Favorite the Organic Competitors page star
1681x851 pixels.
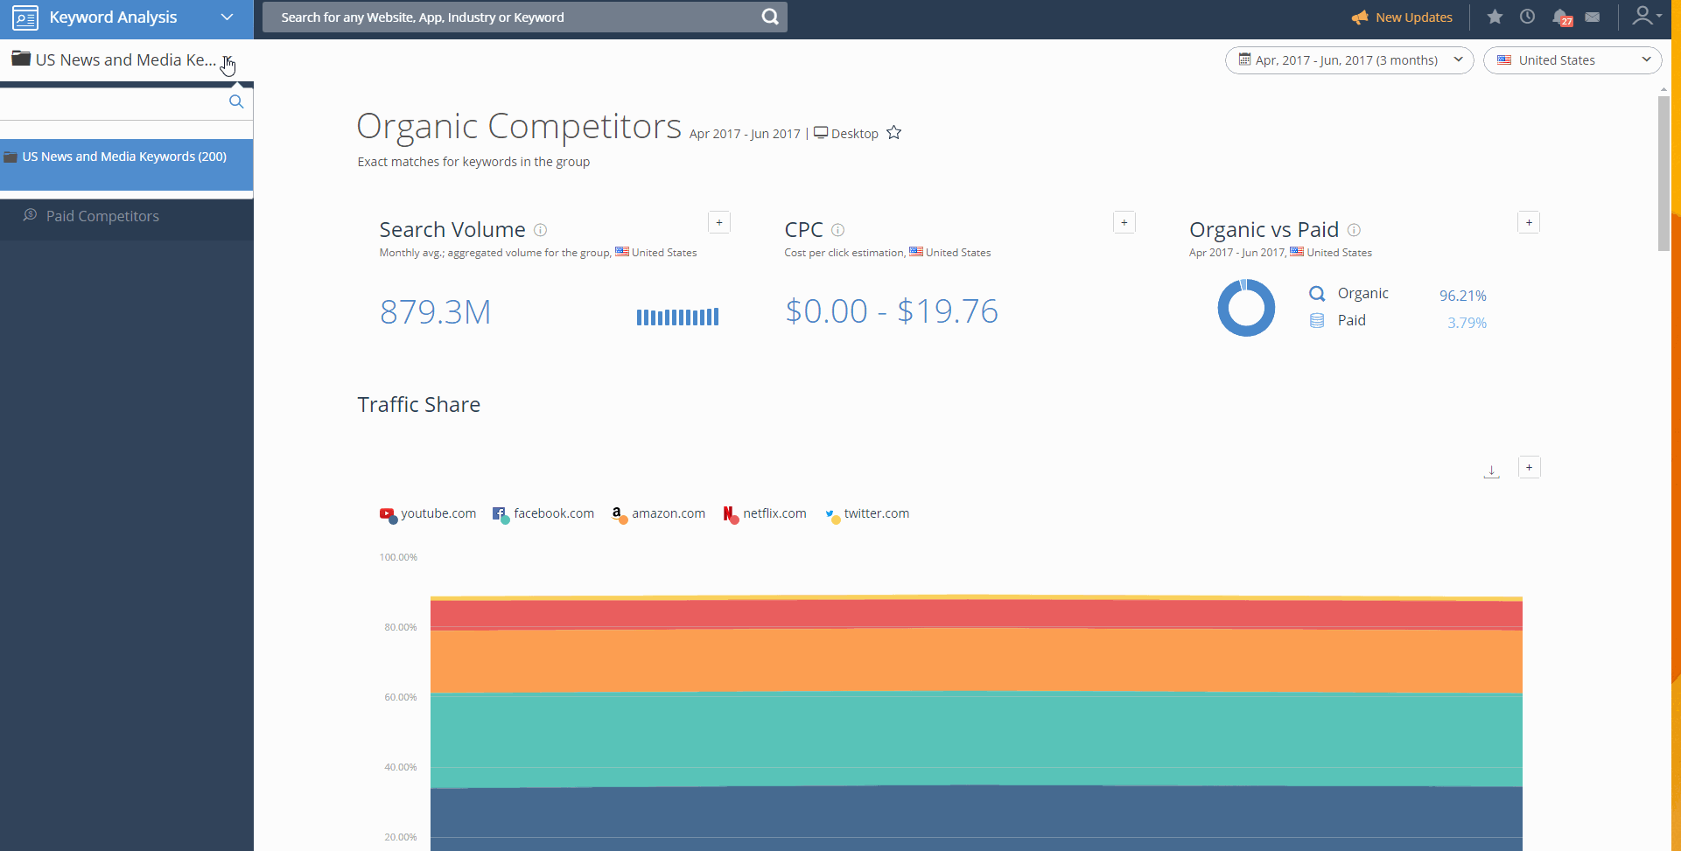(893, 133)
